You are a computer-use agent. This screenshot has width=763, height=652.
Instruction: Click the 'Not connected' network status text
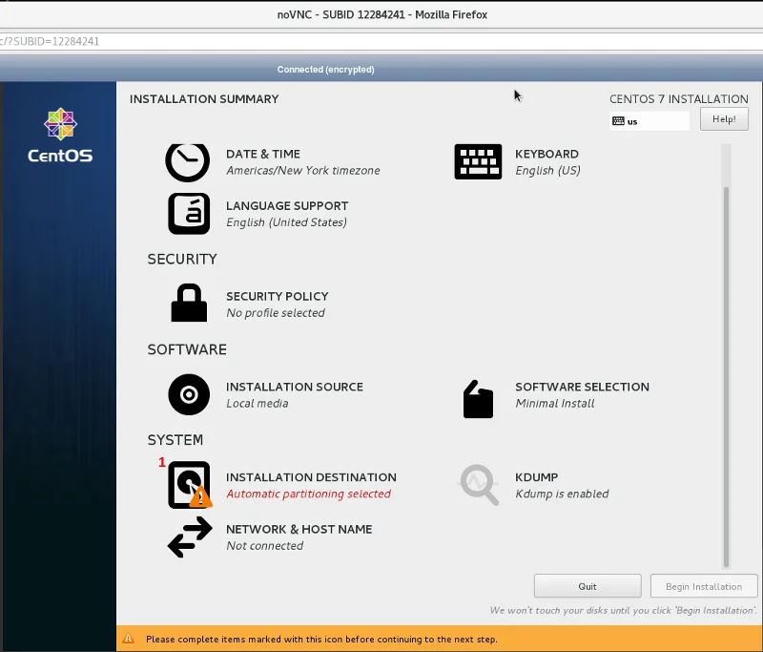(264, 546)
